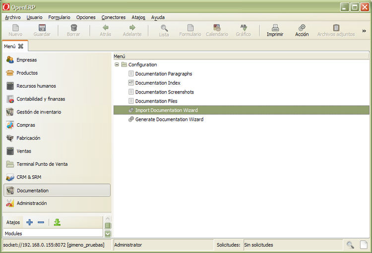The height and width of the screenshot is (253, 372).
Task: Open Recursos humanos module
Action: 57,86
